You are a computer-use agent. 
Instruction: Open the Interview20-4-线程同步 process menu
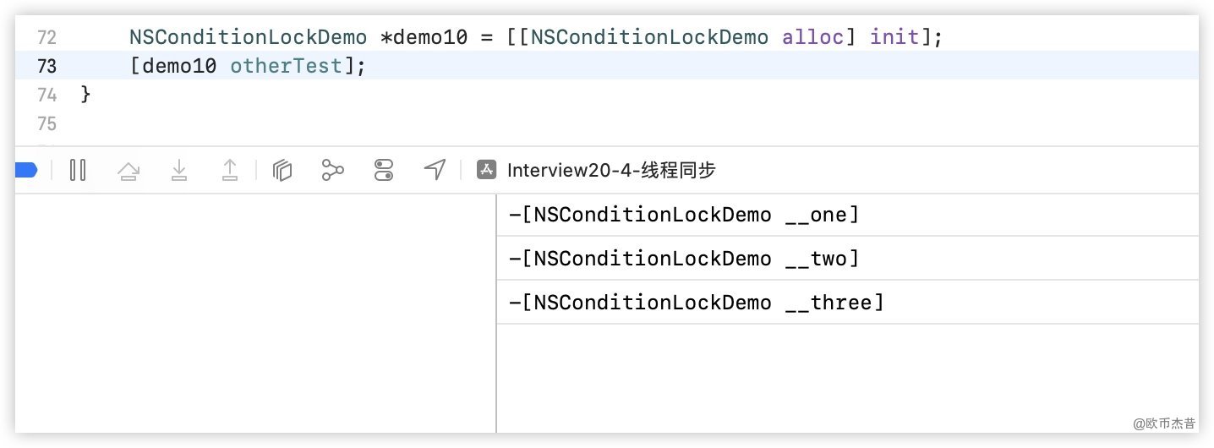611,171
